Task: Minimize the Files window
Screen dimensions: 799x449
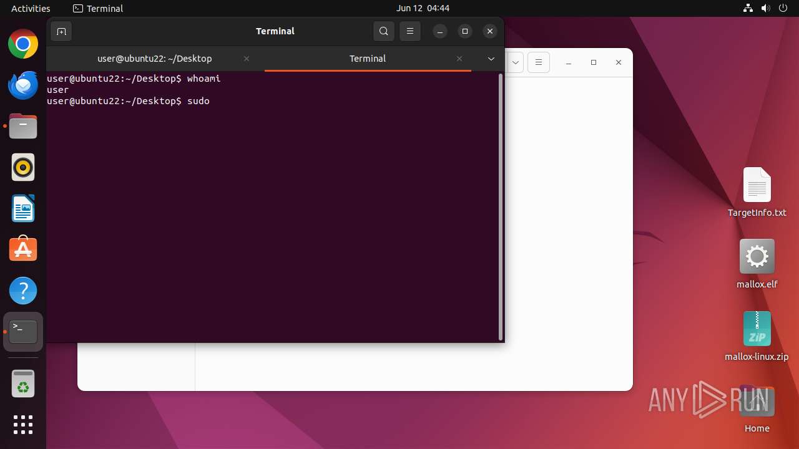Action: pos(569,62)
